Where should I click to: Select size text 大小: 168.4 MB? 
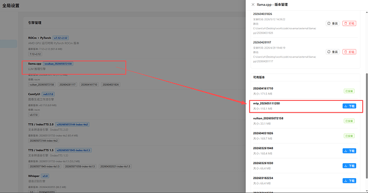[262, 154]
